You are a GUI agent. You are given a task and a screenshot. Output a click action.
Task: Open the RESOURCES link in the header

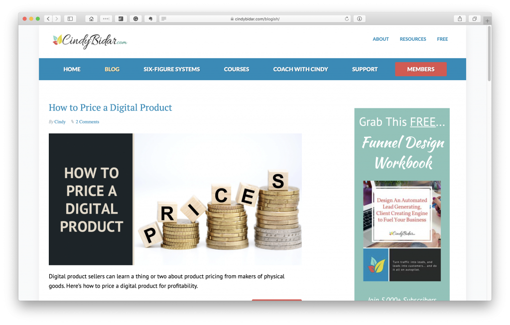[413, 39]
